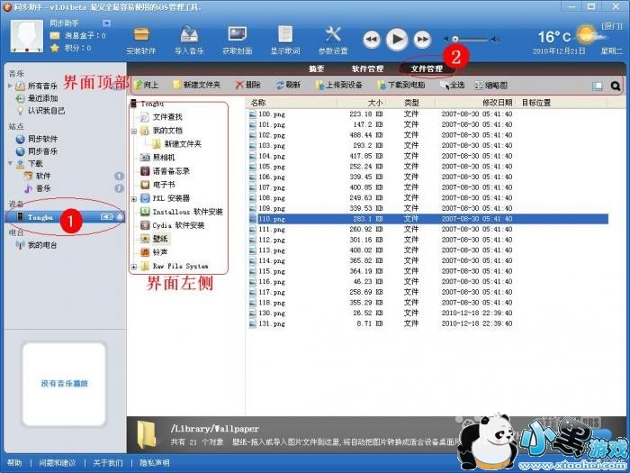Select 最近添加 recently added
630x473 pixels.
tap(42, 98)
